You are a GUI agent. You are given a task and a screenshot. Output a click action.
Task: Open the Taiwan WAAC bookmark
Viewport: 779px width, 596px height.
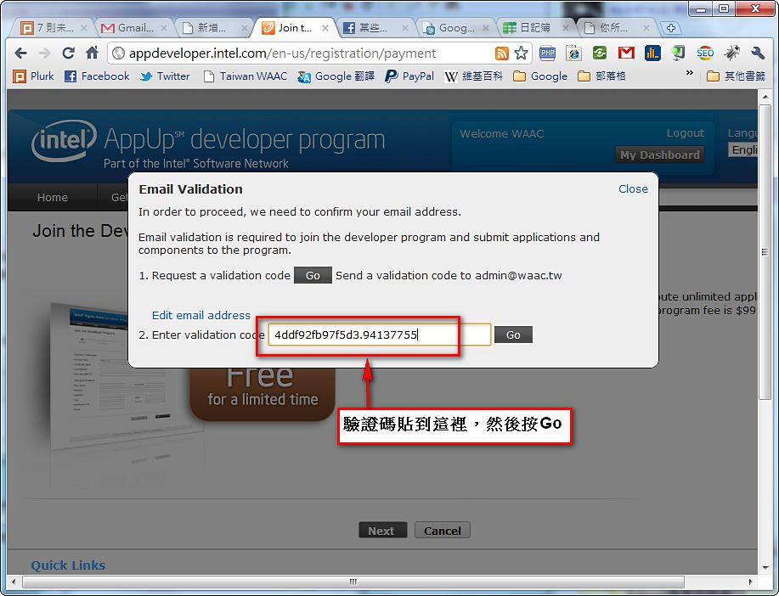[246, 76]
